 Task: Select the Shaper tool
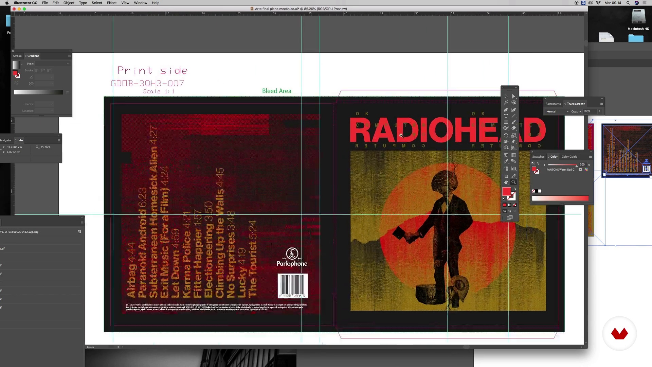pos(506,128)
